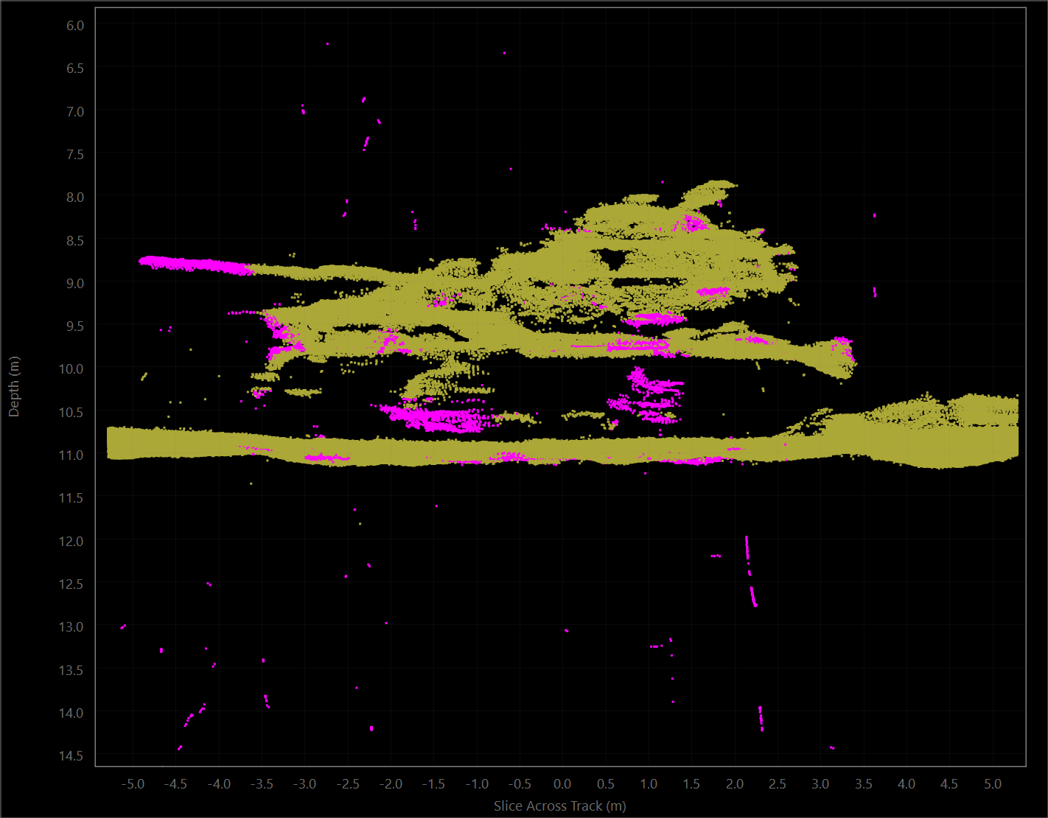Click the long magenta streak near depth 8.8
This screenshot has height=818, width=1048.
[x=196, y=265]
